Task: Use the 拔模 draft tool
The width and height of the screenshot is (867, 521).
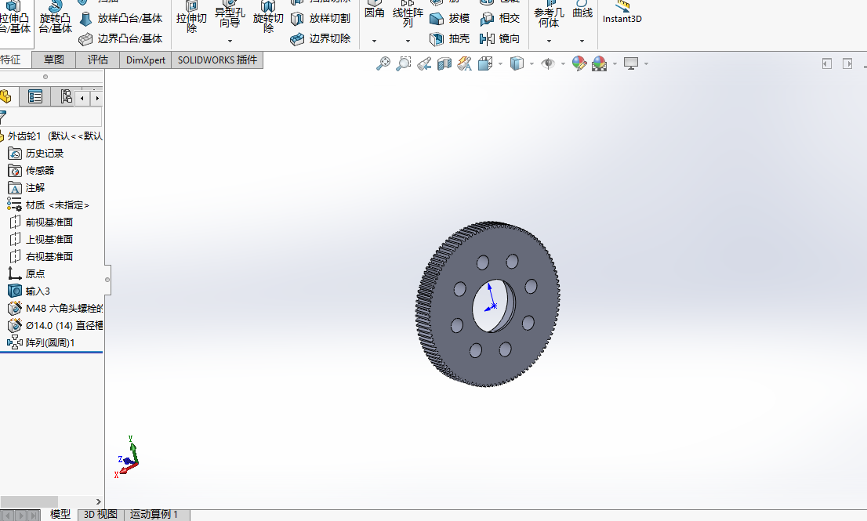Action: (450, 18)
